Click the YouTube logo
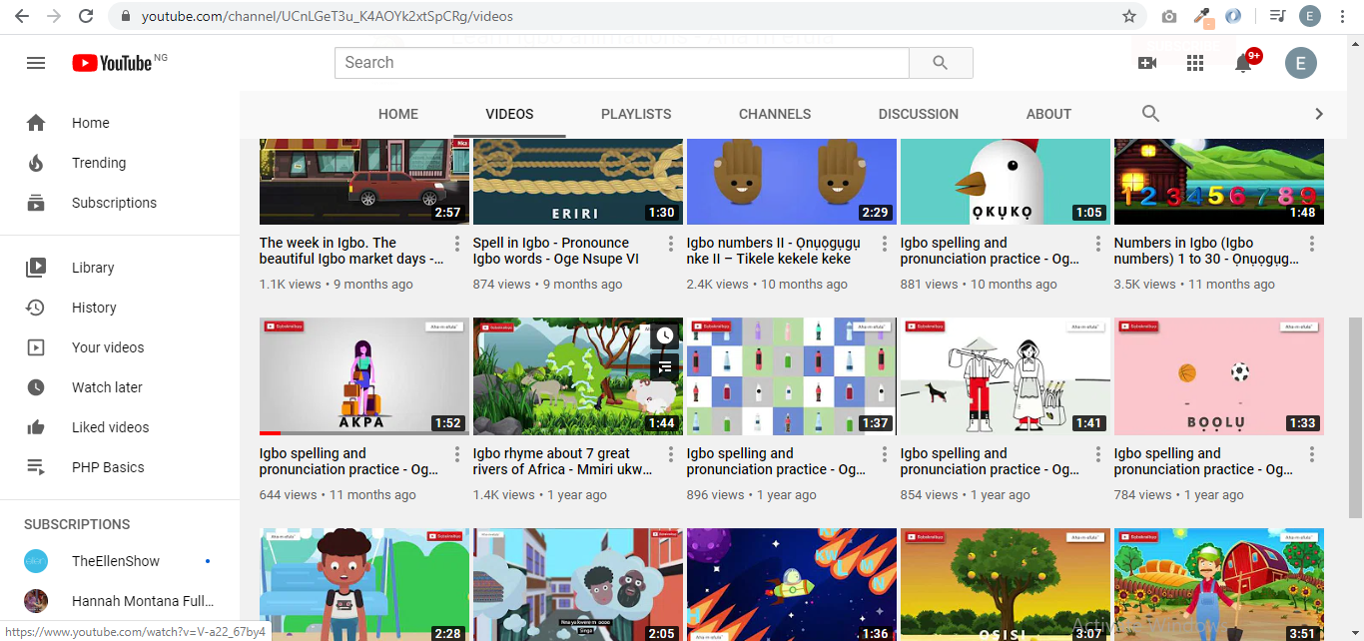 (112, 63)
